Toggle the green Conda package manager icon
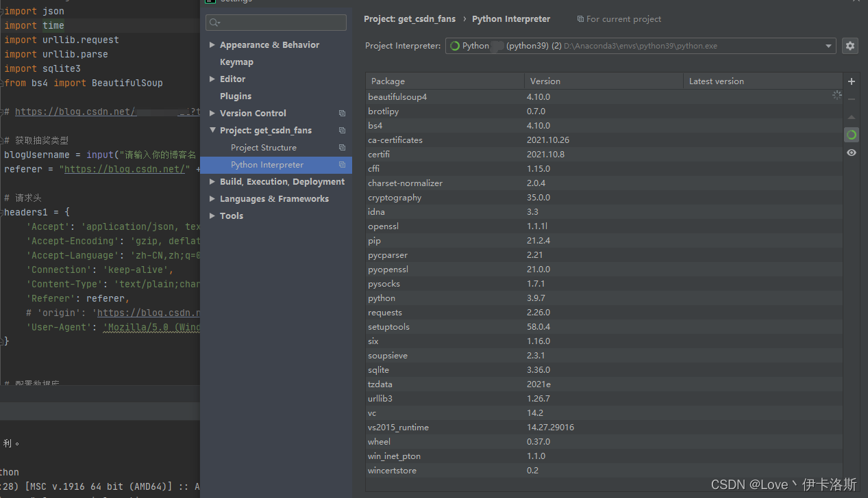Viewport: 868px width, 498px height. pyautogui.click(x=852, y=135)
